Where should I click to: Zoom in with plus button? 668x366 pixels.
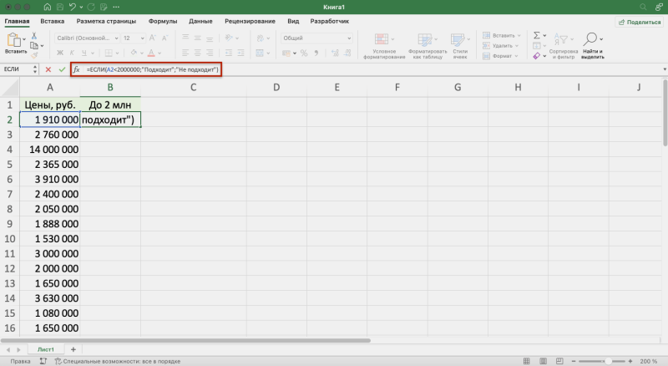(x=630, y=361)
